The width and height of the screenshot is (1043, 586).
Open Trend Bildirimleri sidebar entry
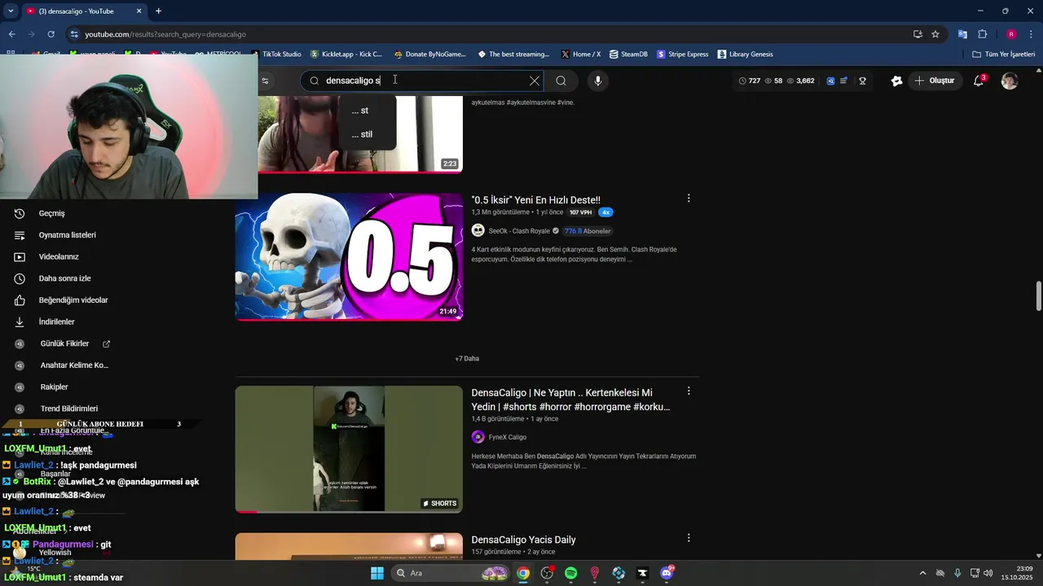69,409
